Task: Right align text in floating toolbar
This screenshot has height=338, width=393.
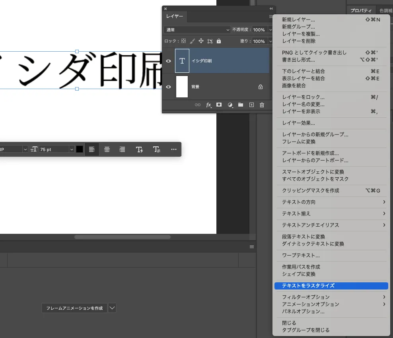Action: (122, 150)
